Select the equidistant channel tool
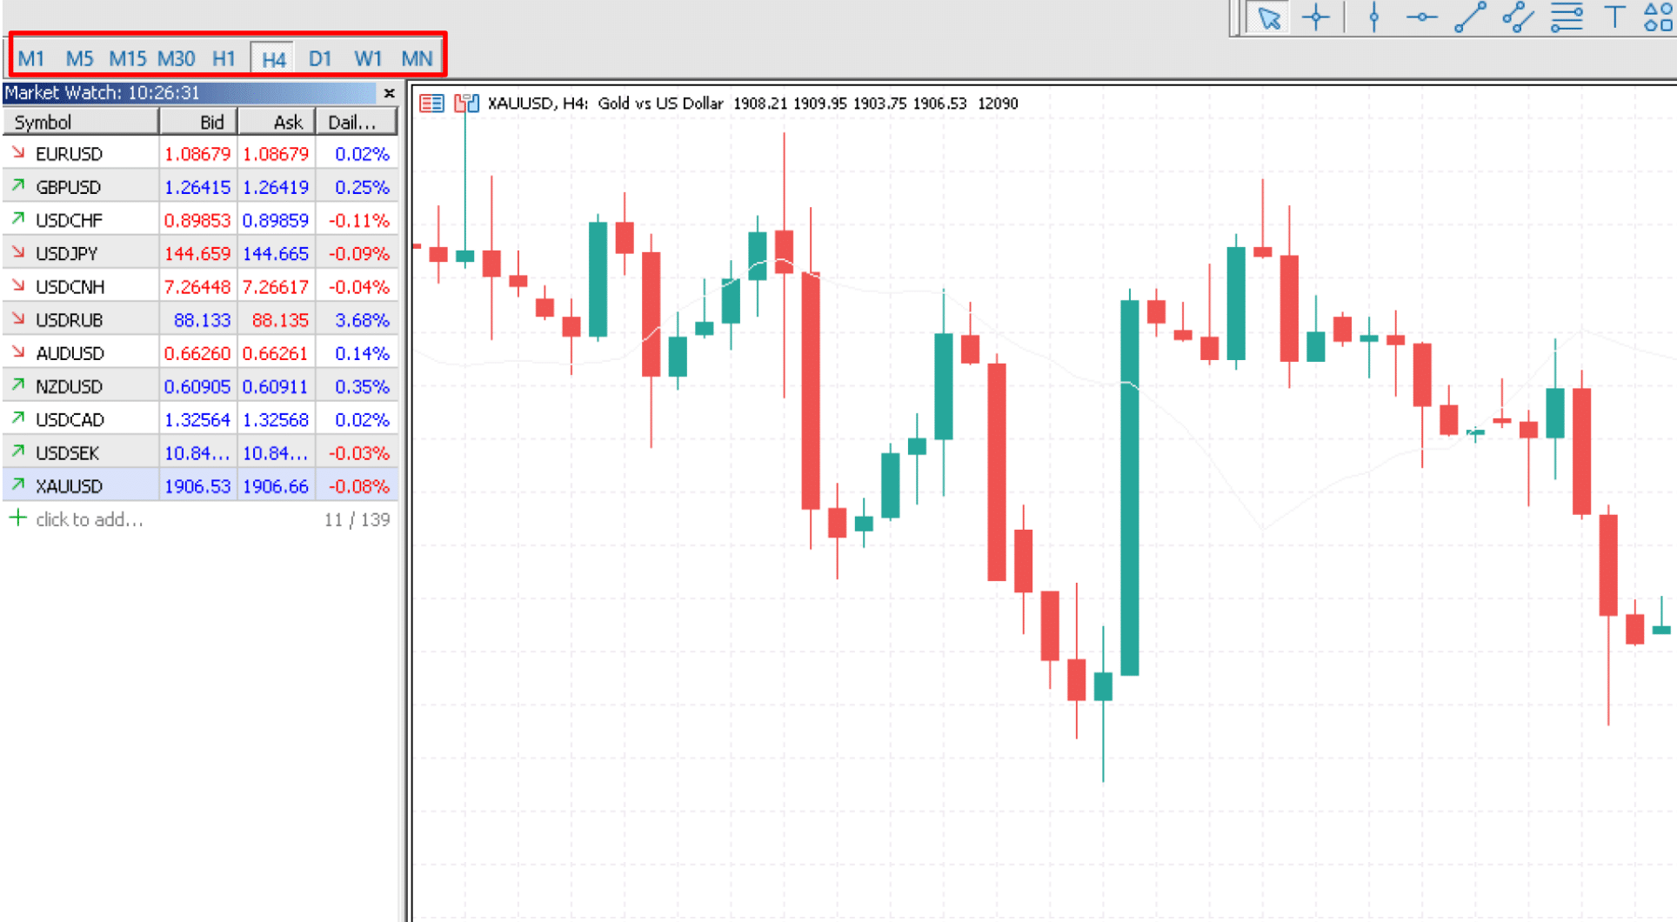 1518,17
